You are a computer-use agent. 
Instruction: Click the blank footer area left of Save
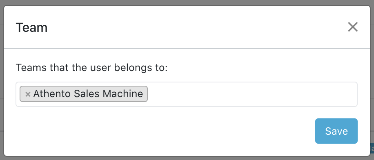click(165, 131)
